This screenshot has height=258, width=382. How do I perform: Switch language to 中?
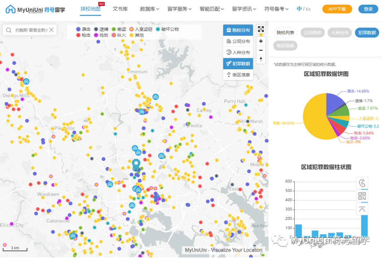[x=299, y=9]
